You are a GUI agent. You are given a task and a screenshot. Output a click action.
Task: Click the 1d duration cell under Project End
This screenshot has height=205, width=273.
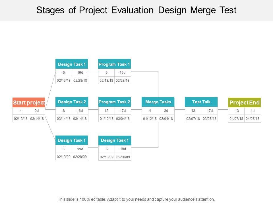(253, 111)
